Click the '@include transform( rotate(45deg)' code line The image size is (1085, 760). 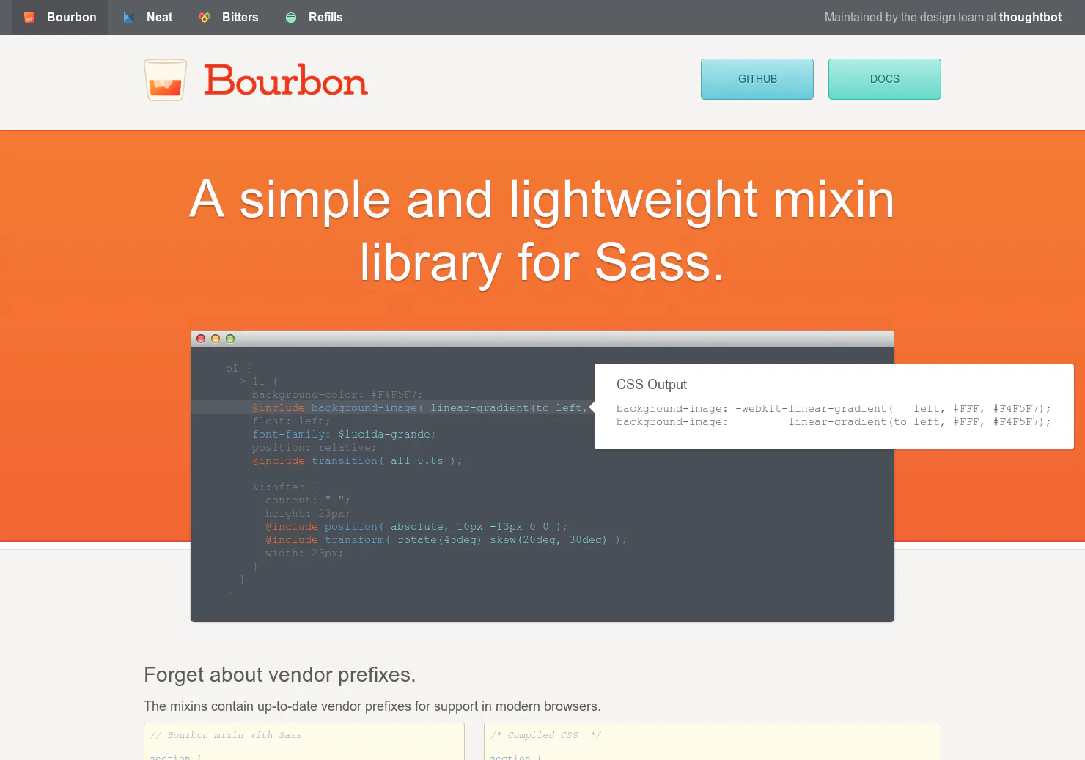coord(446,540)
